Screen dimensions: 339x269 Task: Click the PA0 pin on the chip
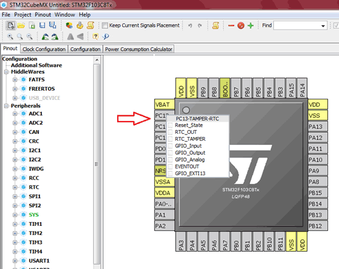point(165,204)
